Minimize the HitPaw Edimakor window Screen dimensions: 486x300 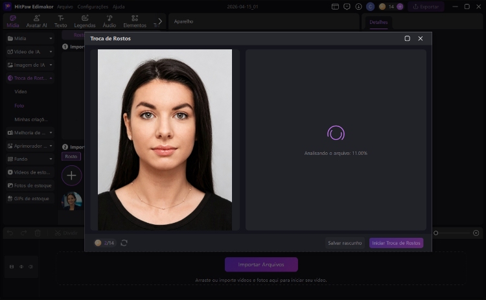(455, 6)
